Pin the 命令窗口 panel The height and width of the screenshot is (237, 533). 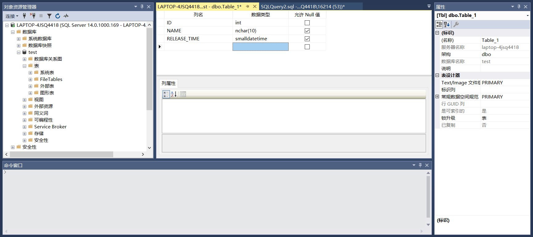(420, 165)
